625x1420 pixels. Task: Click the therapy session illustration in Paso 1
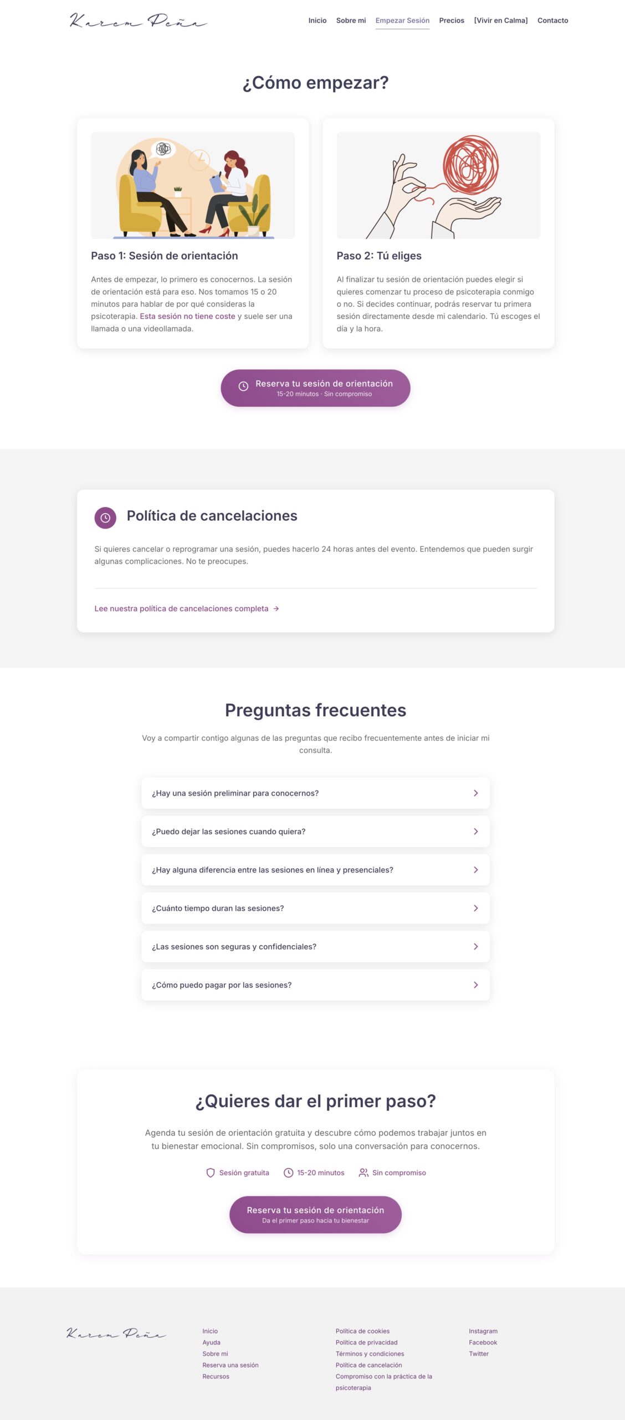click(193, 185)
